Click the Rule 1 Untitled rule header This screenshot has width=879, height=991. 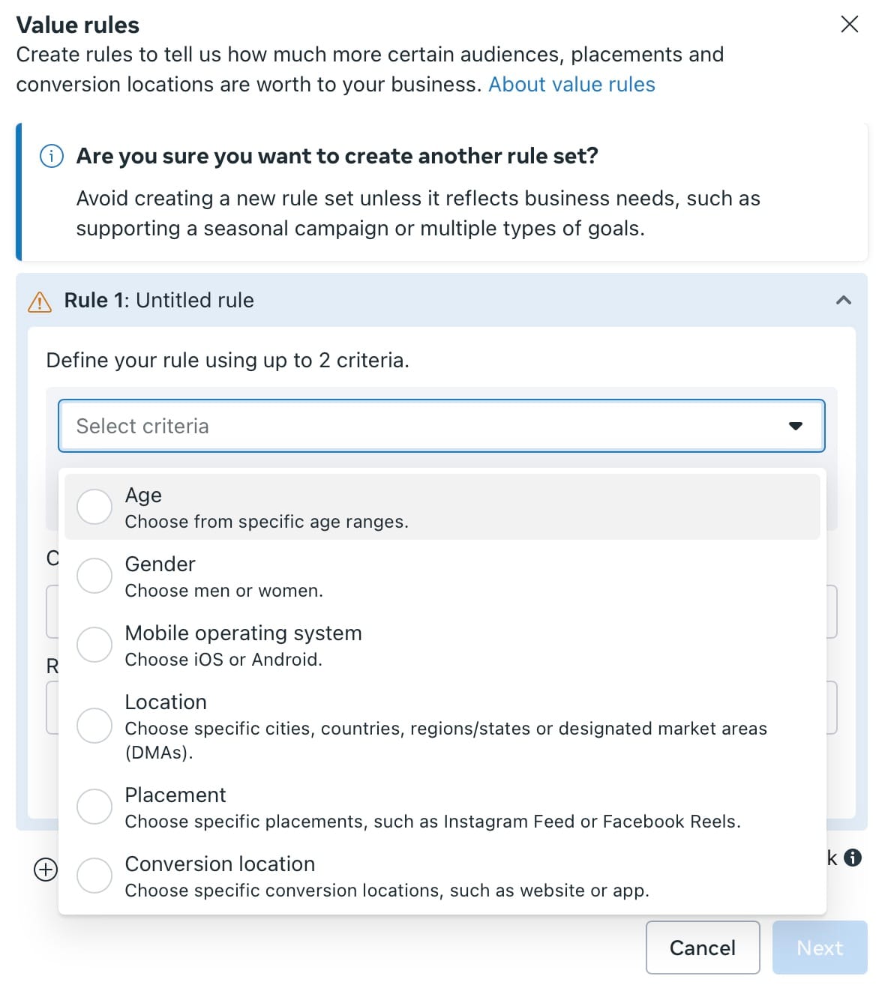click(x=159, y=301)
